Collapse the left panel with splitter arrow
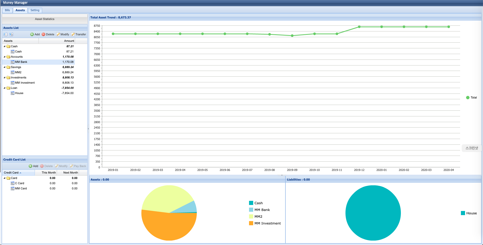This screenshot has width=483, height=245. (88, 129)
